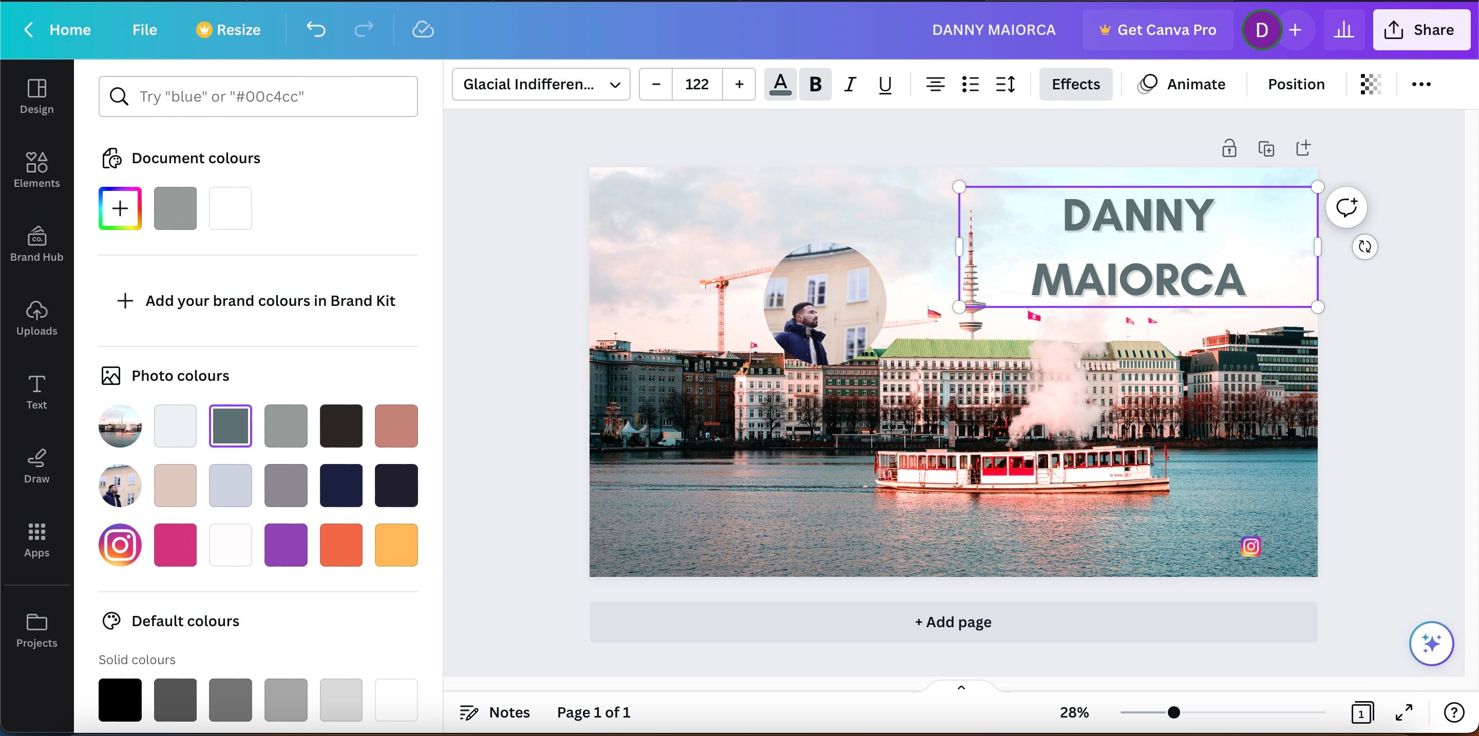This screenshot has height=736, width=1479.
Task: Lock the selected text element
Action: [x=1229, y=147]
